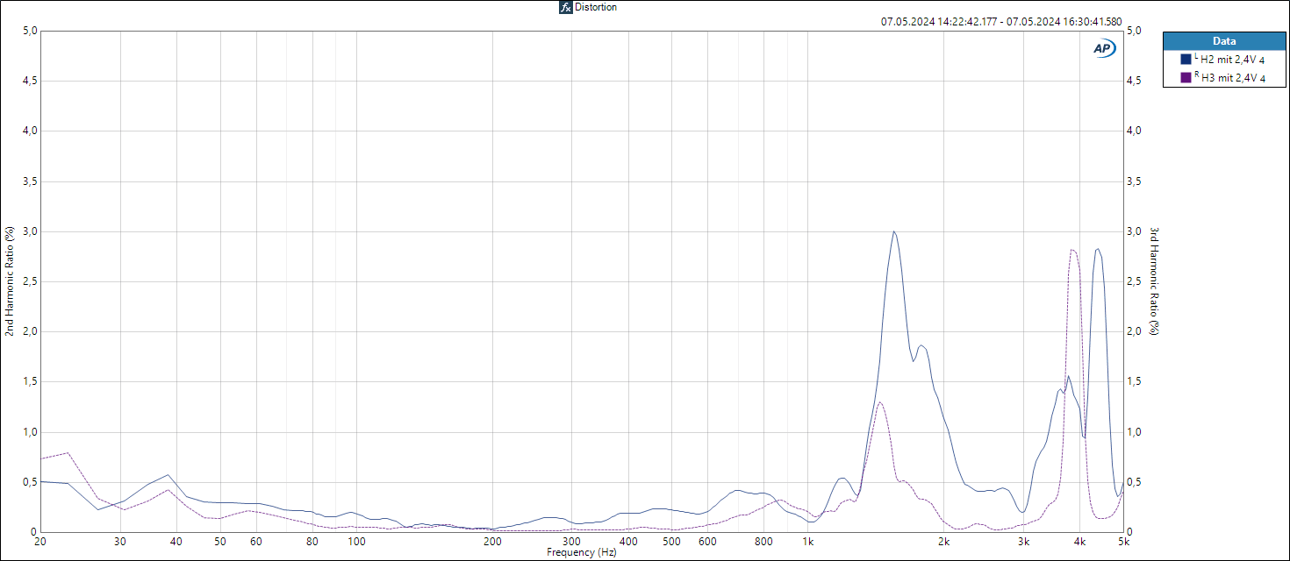
Task: Click "2,5" on the 3rd Harmonic axis
Action: tap(1133, 281)
